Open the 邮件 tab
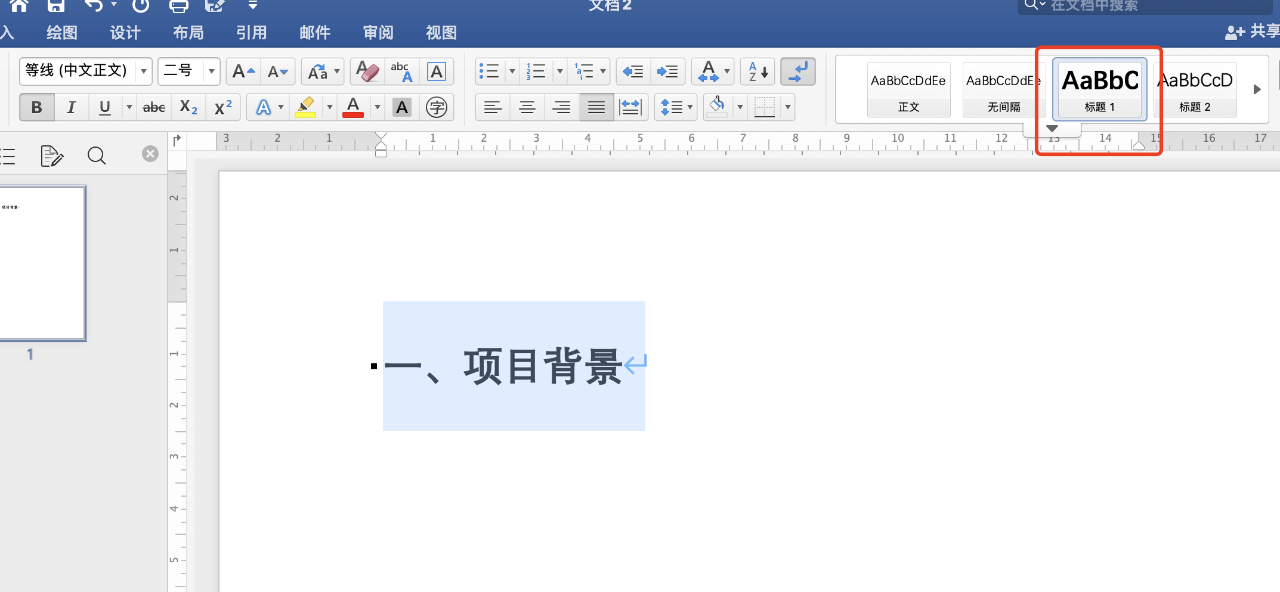The width and height of the screenshot is (1280, 592). [x=315, y=33]
